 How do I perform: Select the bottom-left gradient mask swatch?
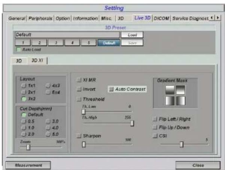(170, 100)
